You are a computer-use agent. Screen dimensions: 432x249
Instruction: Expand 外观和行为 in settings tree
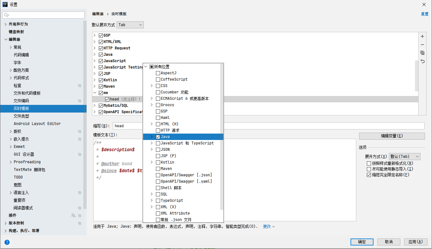(6, 24)
